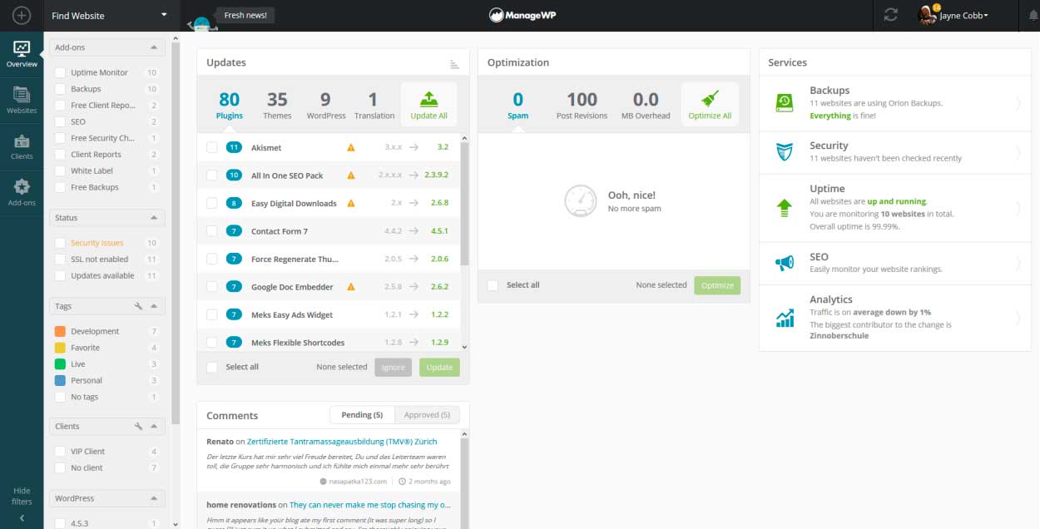This screenshot has height=529, width=1040.
Task: Open the Jayne Cobb user menu
Action: (x=953, y=15)
